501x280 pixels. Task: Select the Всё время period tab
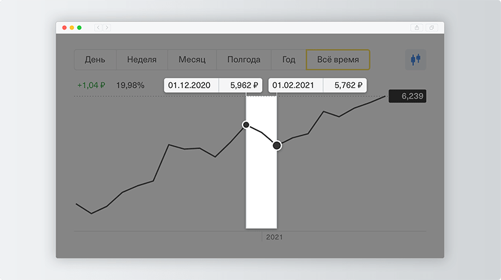pos(338,60)
